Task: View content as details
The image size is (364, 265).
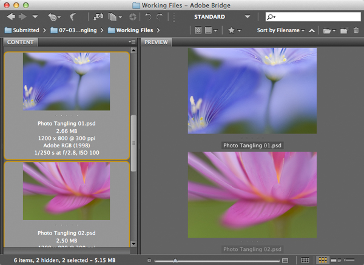Action: (335, 260)
